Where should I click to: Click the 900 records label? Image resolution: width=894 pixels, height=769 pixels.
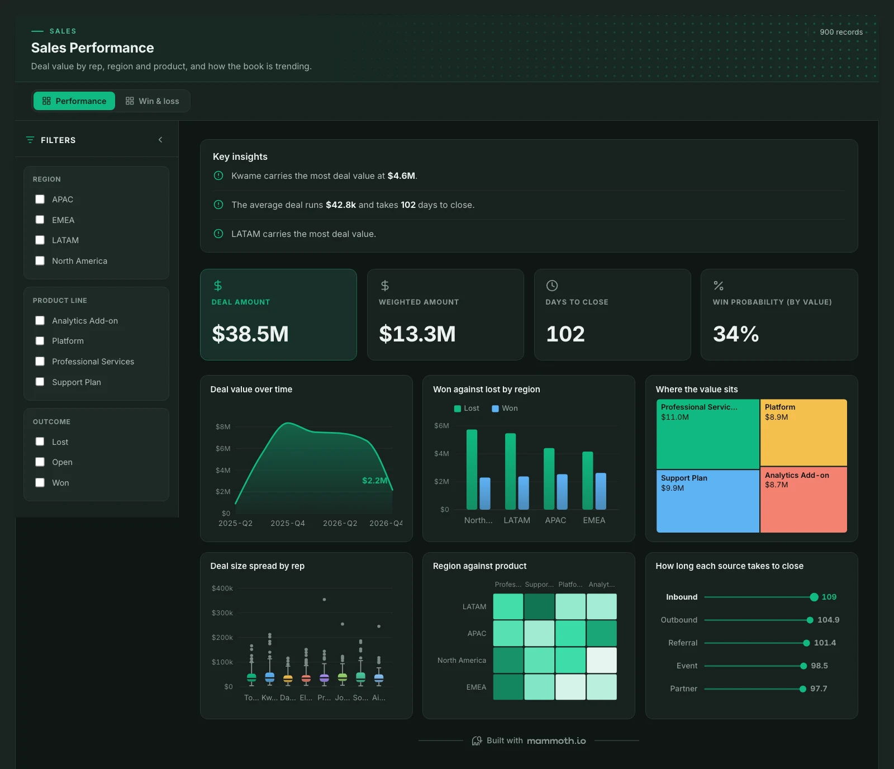click(x=841, y=32)
